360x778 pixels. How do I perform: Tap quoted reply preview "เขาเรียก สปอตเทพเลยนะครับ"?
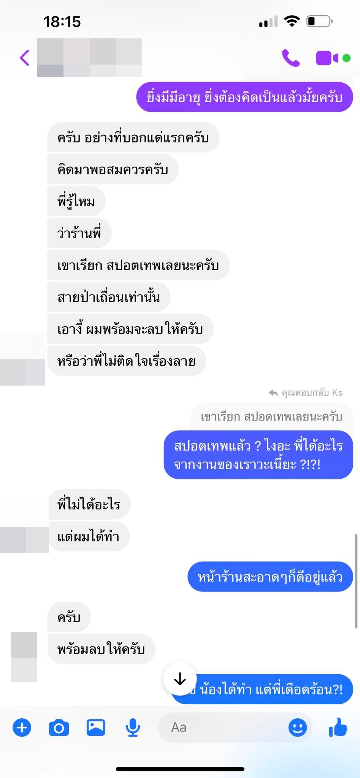271,417
